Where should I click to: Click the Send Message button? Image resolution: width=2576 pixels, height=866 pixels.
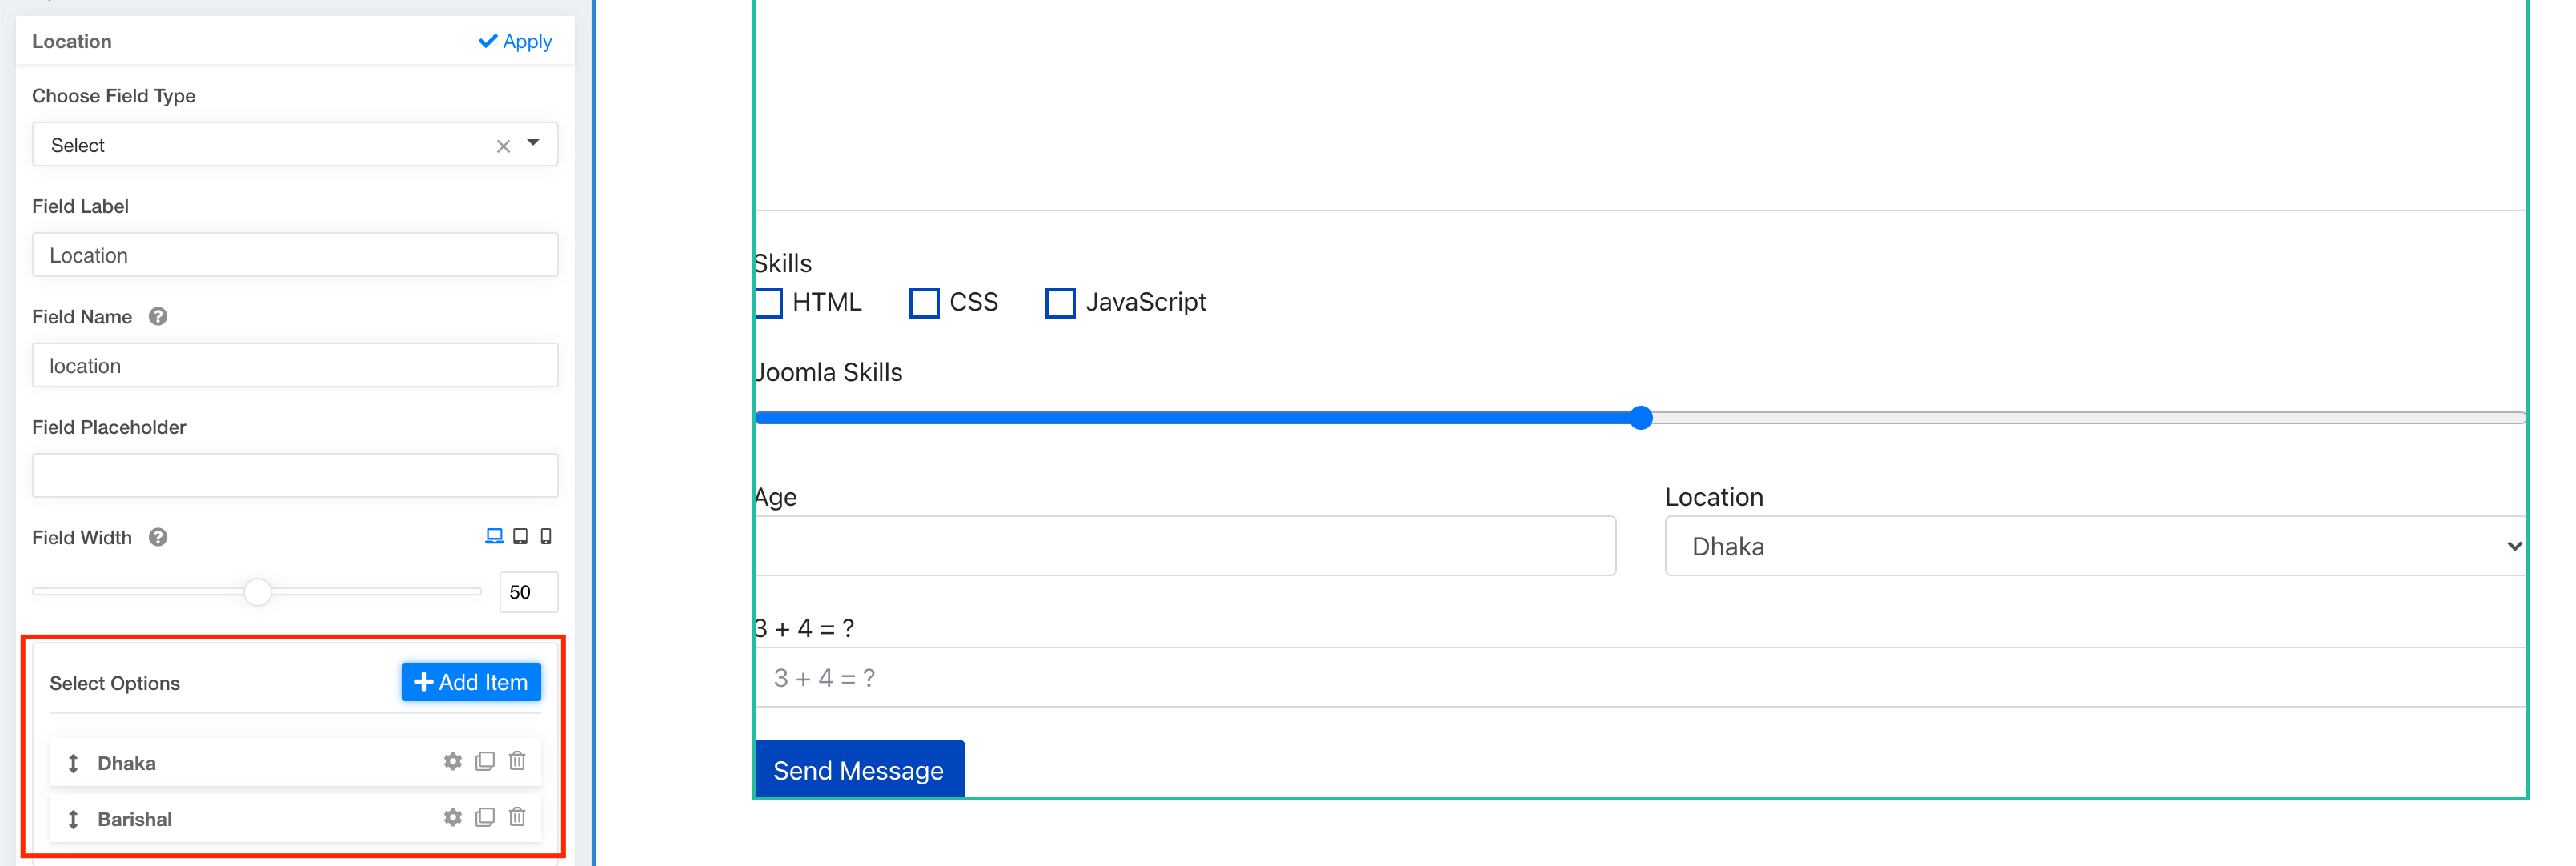click(859, 770)
